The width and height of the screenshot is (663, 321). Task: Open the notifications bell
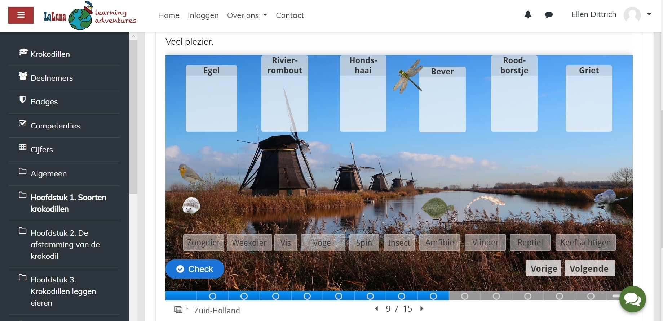[x=528, y=15]
